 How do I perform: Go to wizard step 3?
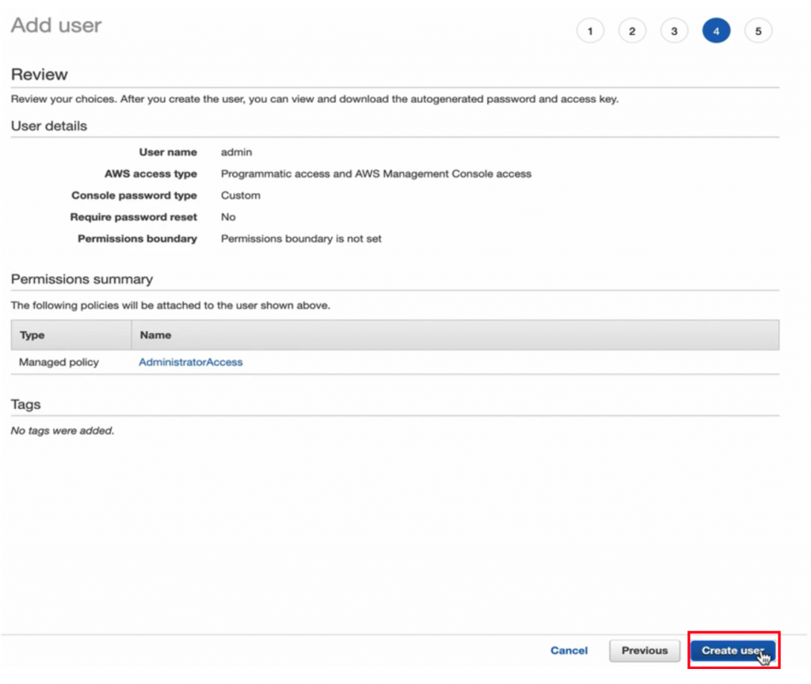pyautogui.click(x=674, y=31)
